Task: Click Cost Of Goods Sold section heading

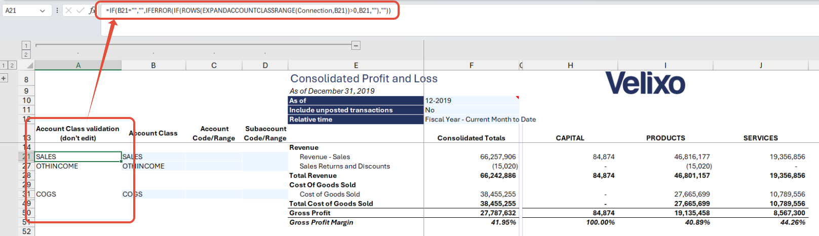Action: pos(323,185)
